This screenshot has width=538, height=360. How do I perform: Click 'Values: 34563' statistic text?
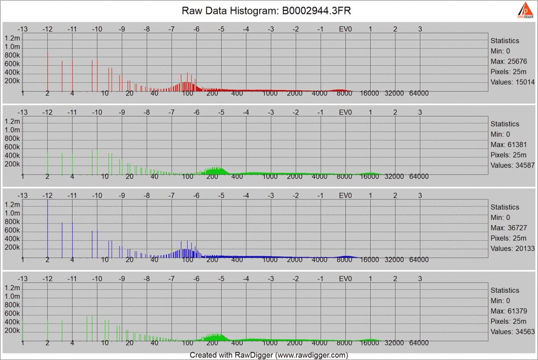coord(512,332)
